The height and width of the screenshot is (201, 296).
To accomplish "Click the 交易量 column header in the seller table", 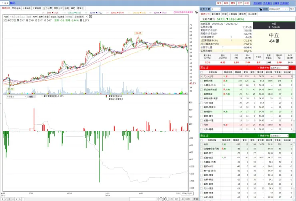I will (x=278, y=140).
